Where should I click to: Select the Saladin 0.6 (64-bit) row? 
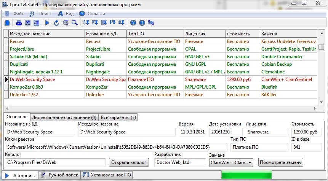161,57
